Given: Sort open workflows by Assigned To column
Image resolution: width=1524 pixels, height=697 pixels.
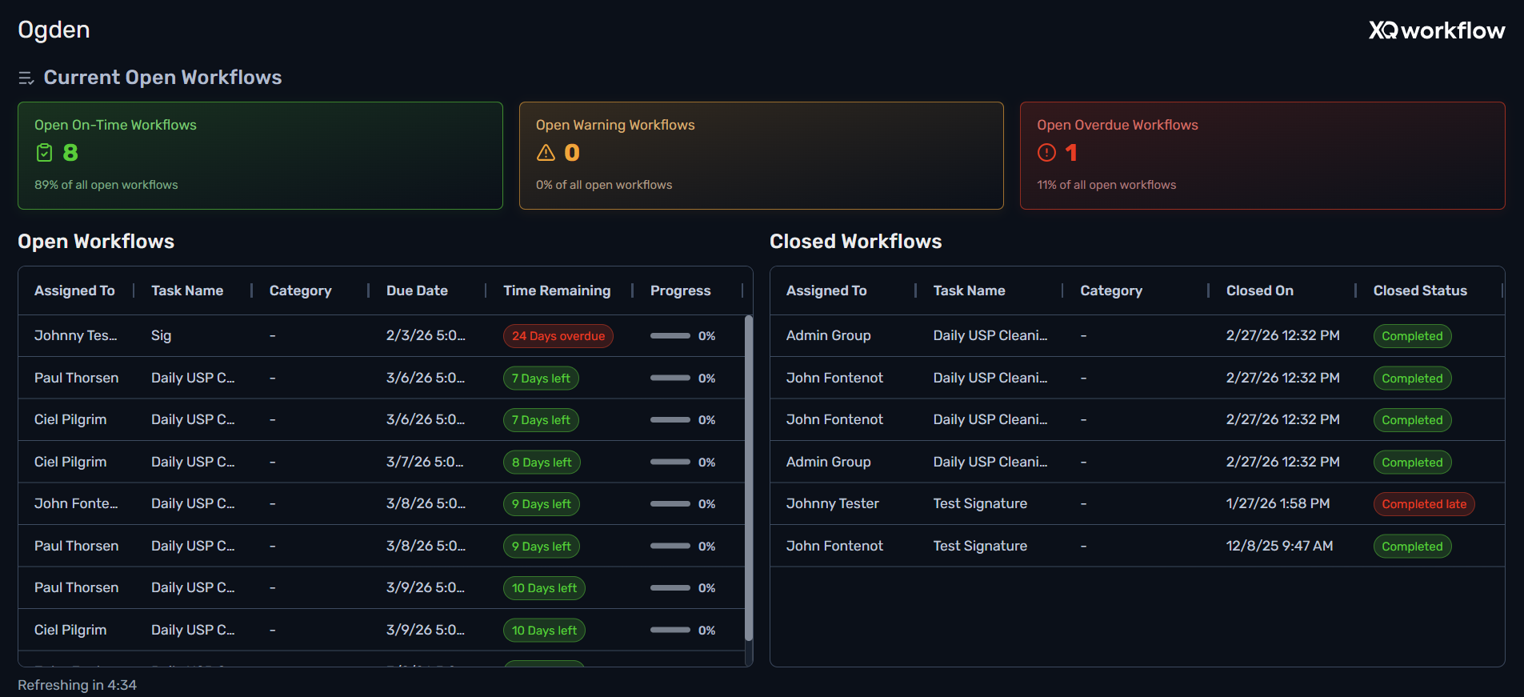Looking at the screenshot, I should tap(74, 290).
